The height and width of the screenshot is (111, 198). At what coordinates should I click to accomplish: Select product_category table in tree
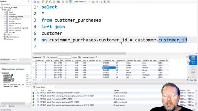click(15, 23)
